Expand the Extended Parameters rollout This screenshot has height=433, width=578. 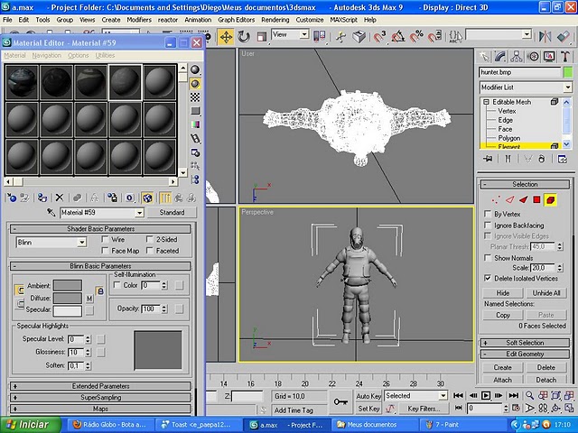(100, 386)
